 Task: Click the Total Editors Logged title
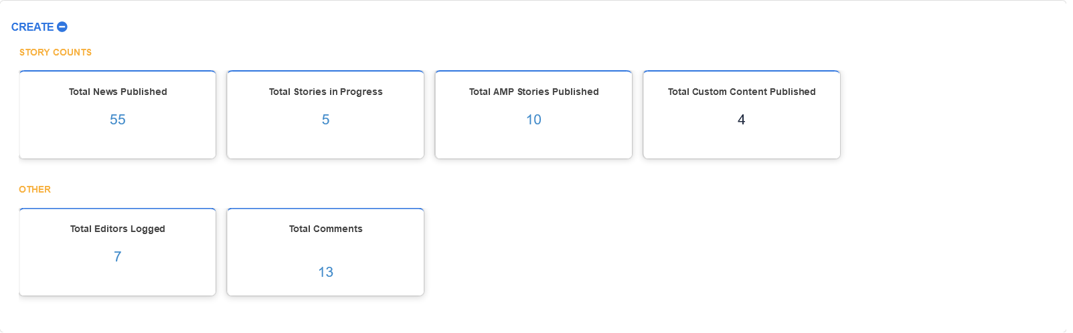point(118,229)
